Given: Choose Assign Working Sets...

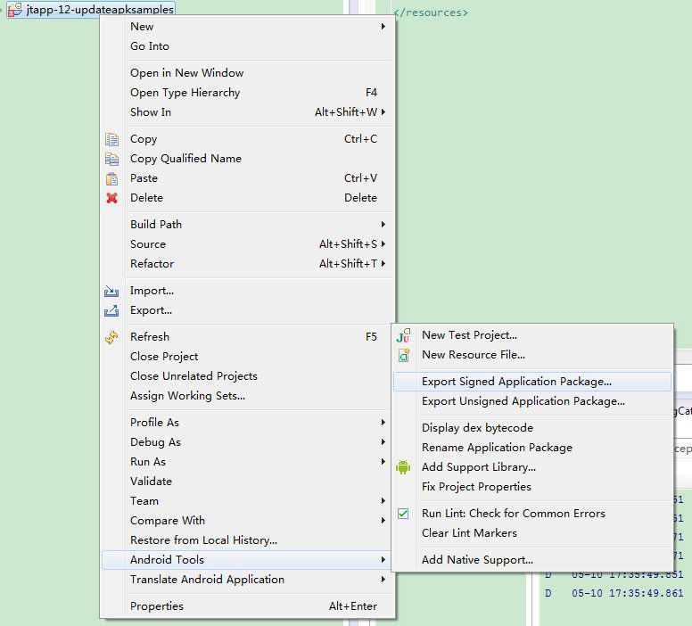Looking at the screenshot, I should pos(248,396).
